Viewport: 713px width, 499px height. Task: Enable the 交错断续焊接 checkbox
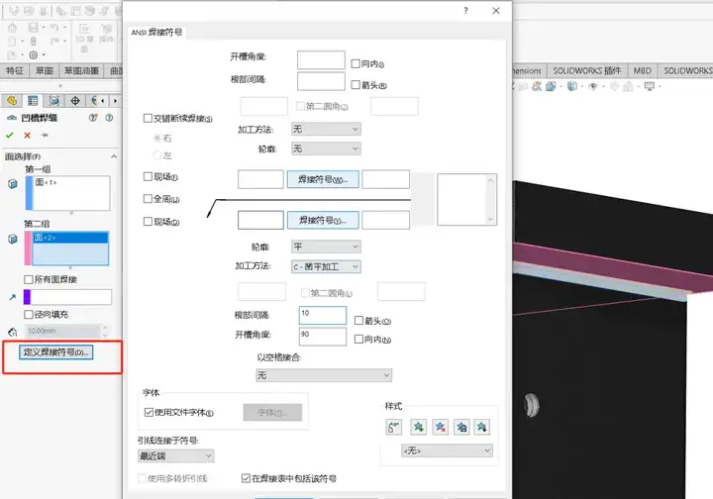point(149,119)
